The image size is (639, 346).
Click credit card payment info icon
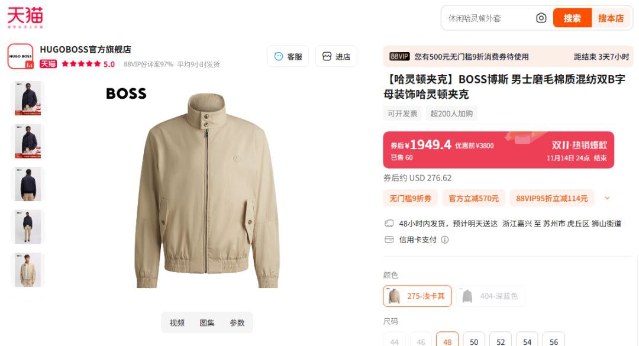pyautogui.click(x=445, y=240)
